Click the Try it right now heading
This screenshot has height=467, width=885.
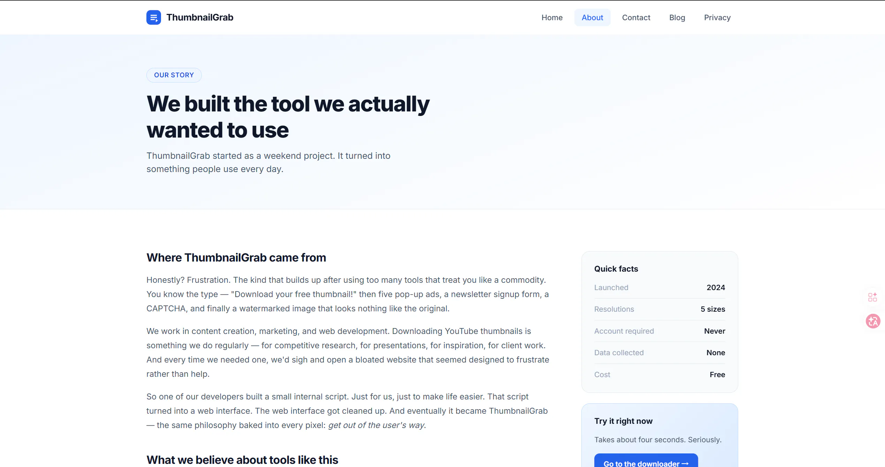(623, 421)
